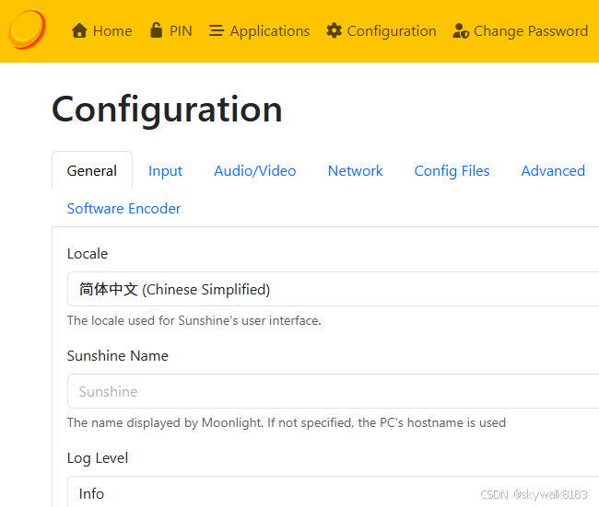This screenshot has height=507, width=599.
Task: Go to the PIN page
Action: click(x=171, y=31)
